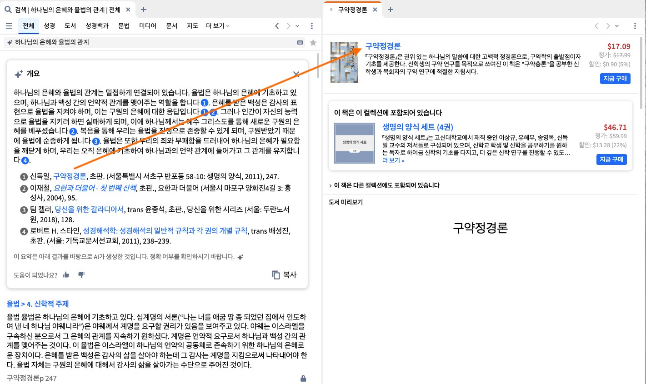Image resolution: width=646 pixels, height=384 pixels.
Task: Open the 율법 > 4. 신학적 주제 result heading
Action: click(38, 304)
